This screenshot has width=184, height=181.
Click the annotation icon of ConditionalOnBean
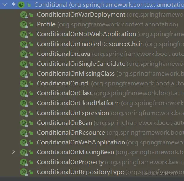(x=24, y=123)
